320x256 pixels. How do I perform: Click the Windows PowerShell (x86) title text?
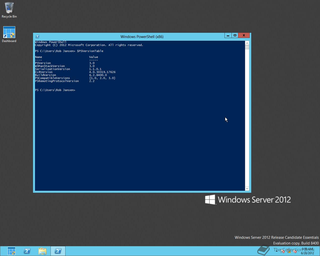(x=142, y=37)
